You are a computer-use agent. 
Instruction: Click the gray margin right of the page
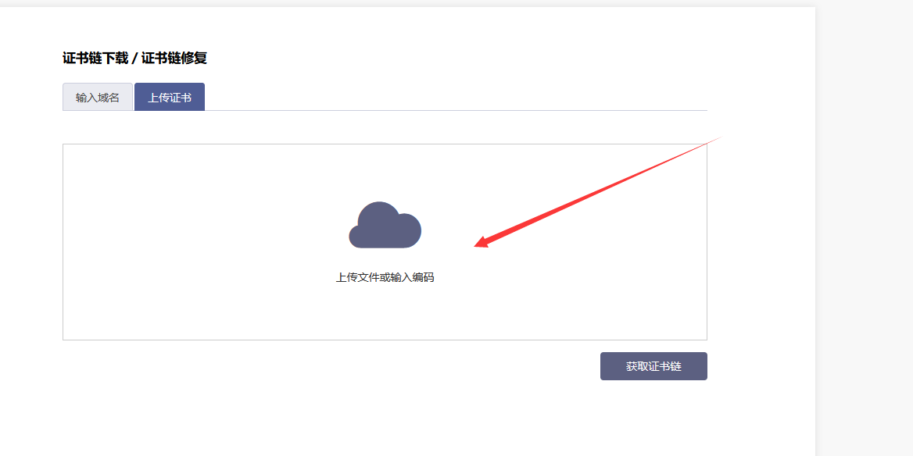[864, 233]
